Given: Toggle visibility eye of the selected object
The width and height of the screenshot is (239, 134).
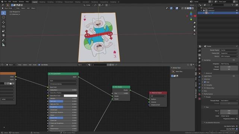Looking at the screenshot, I should pos(237,13).
